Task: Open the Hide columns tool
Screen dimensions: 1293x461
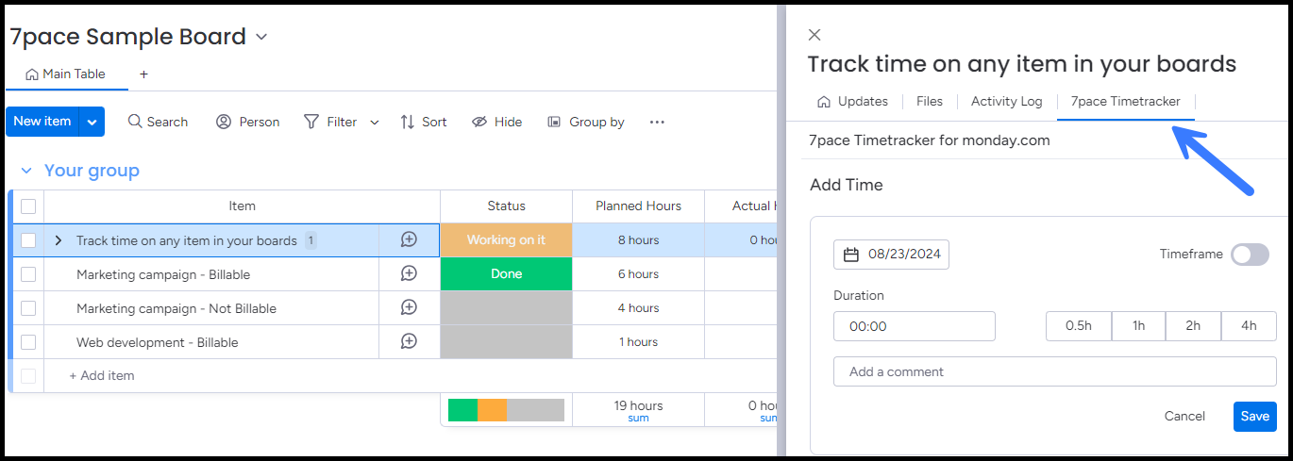Action: tap(497, 122)
